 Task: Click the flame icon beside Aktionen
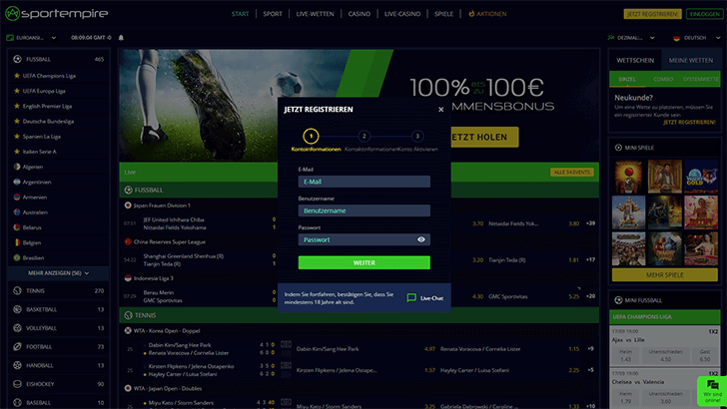tap(471, 14)
